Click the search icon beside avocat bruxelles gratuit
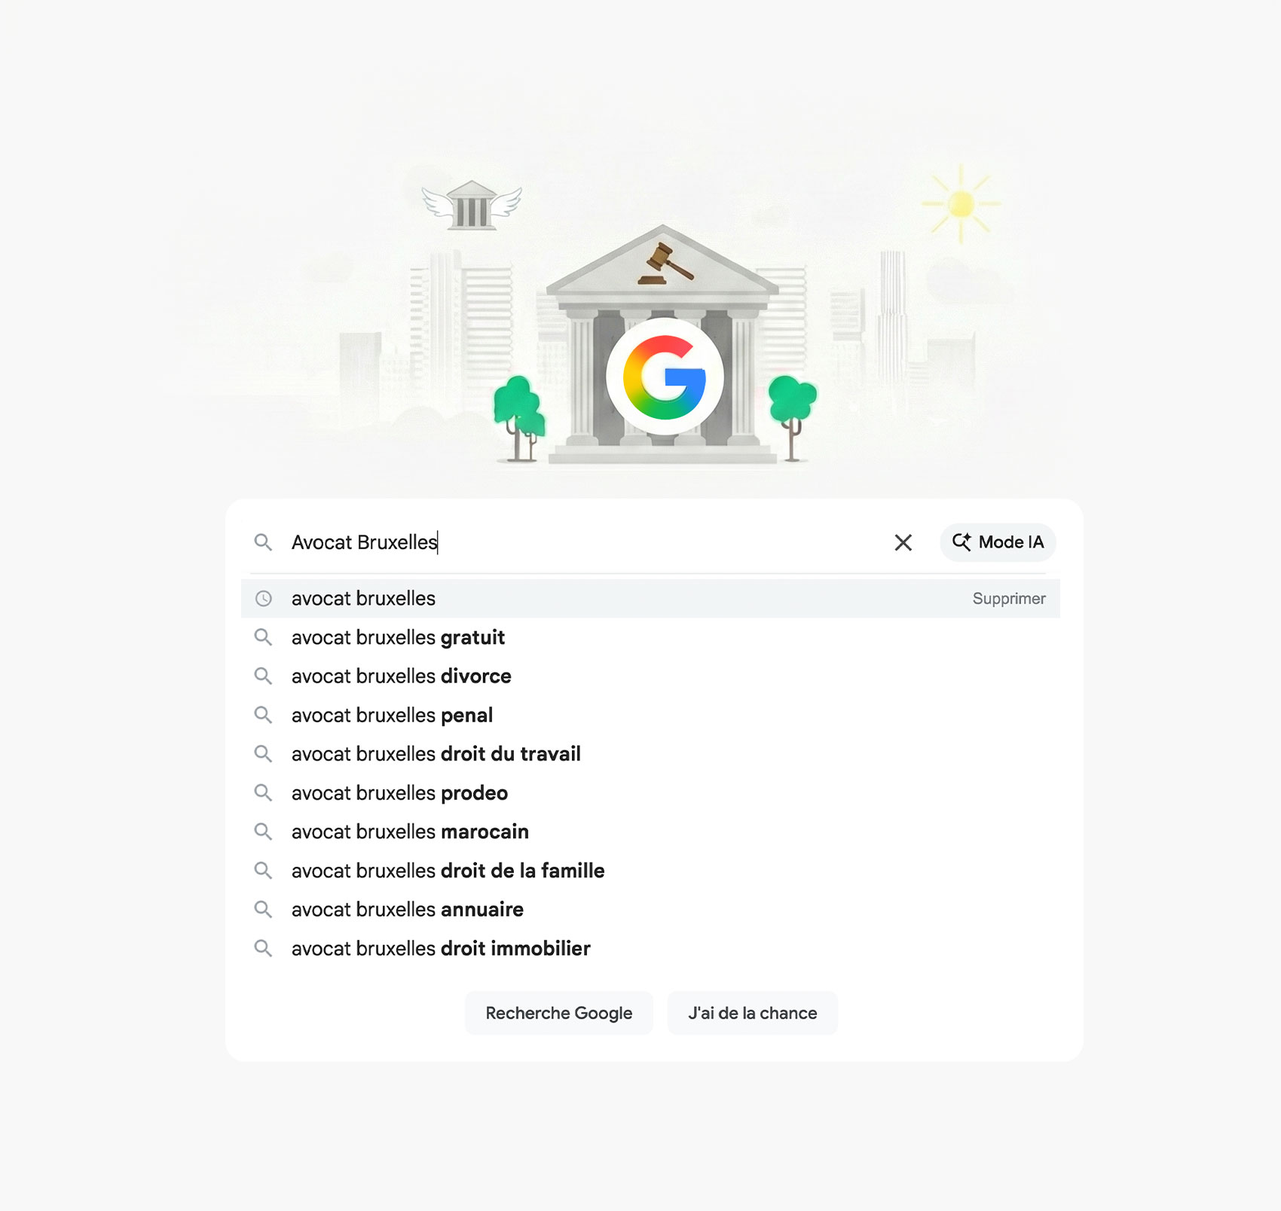 click(264, 638)
